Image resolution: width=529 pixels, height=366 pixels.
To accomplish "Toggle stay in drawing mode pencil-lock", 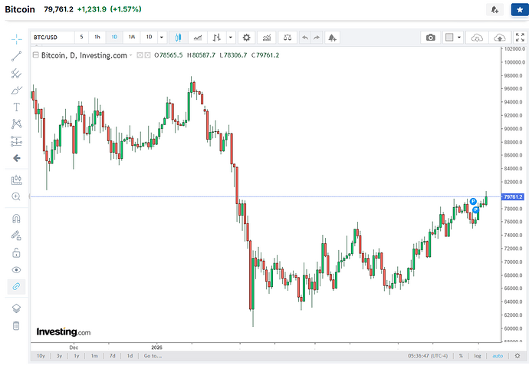I will [x=16, y=236].
